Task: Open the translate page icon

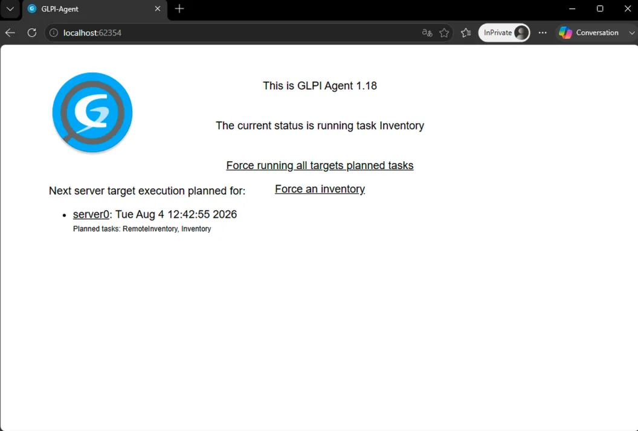Action: click(427, 33)
